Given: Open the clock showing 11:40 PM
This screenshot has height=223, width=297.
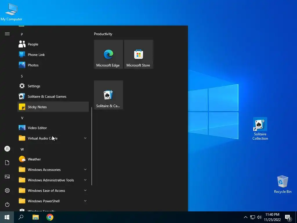Looking at the screenshot, I should pyautogui.click(x=272, y=217).
